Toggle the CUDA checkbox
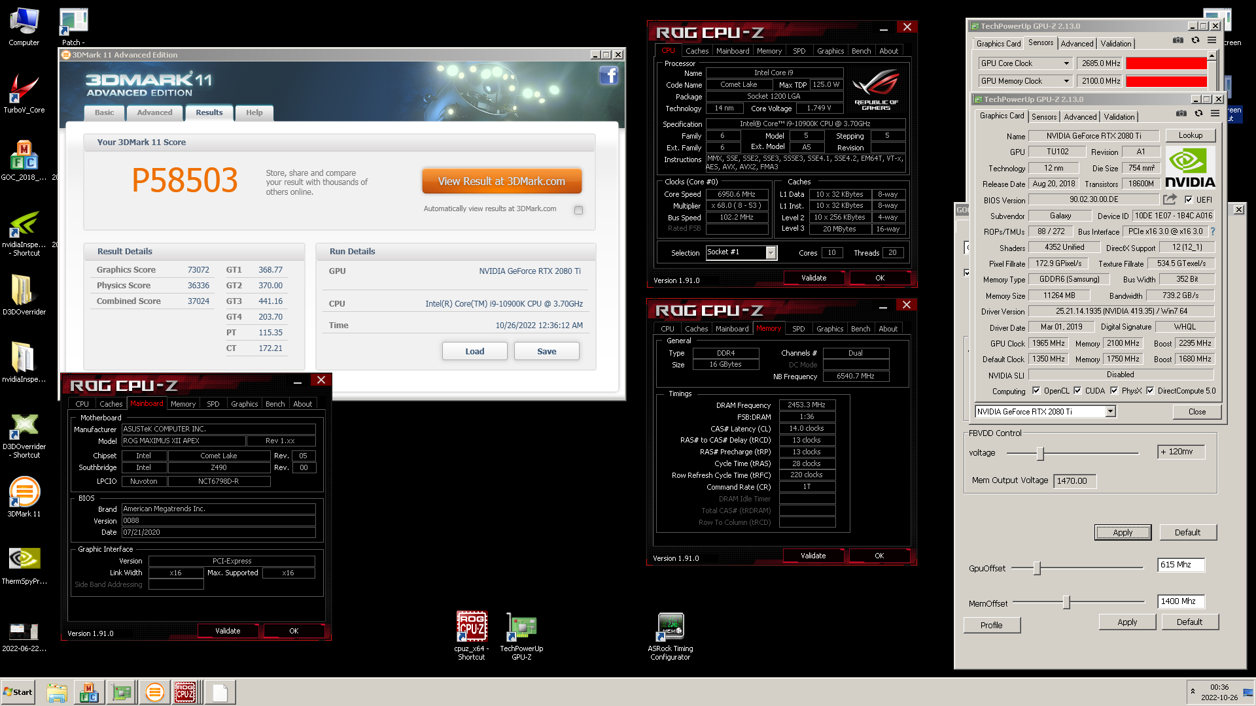 [1077, 391]
